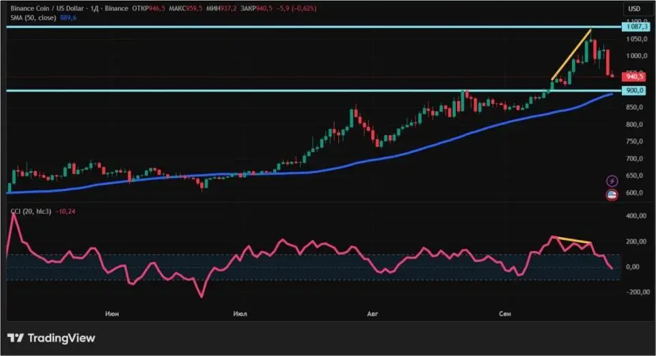This screenshot has width=656, height=356.
Task: Click the Июл label on time axis
Action: (240, 314)
